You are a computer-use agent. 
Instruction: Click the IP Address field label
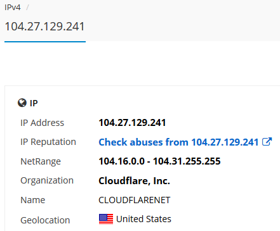click(x=42, y=123)
